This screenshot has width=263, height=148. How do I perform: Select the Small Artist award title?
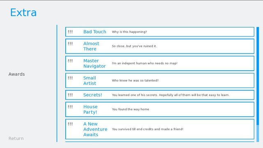coord(90,81)
